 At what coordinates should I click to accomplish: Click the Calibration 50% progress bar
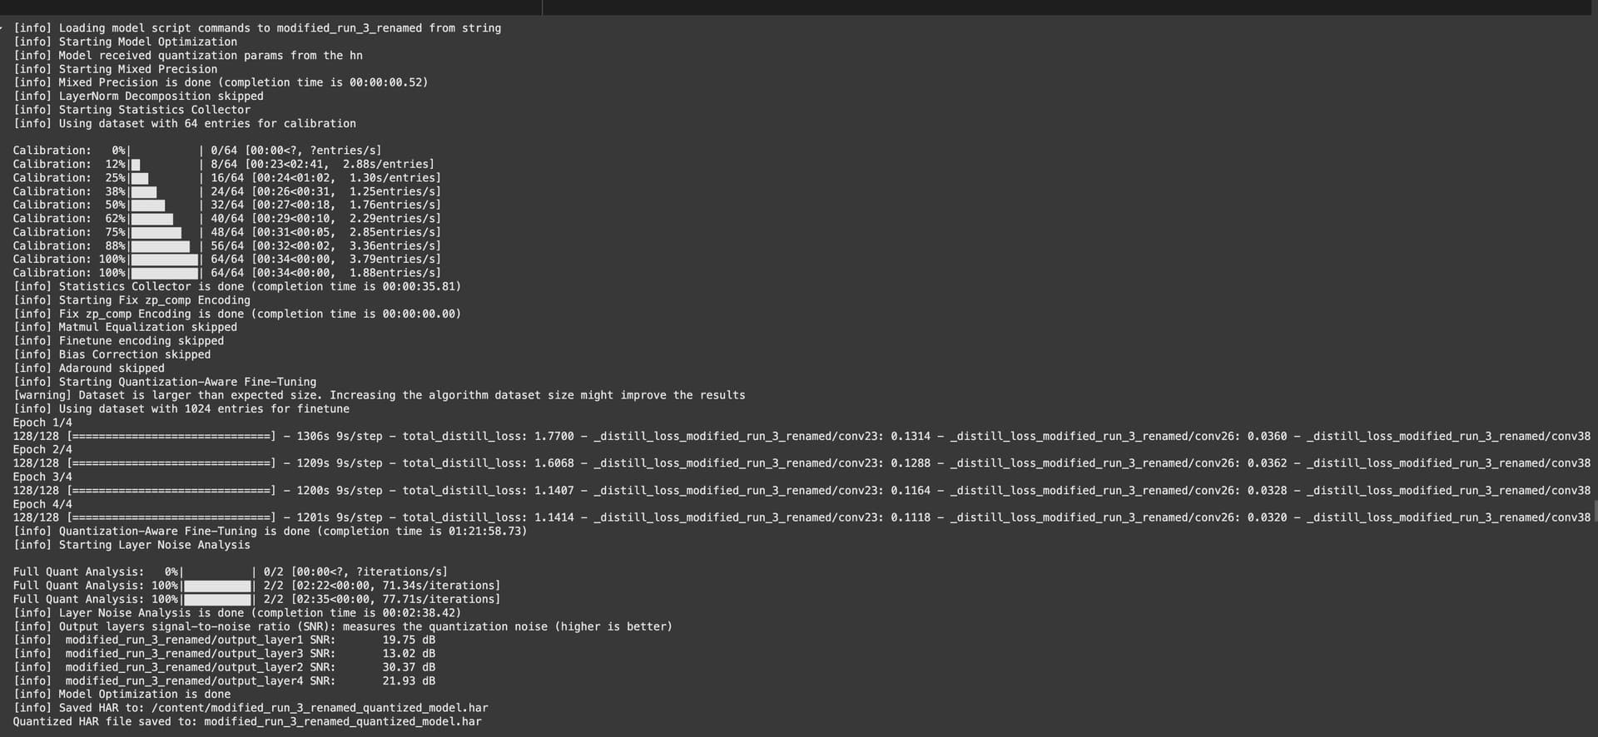coord(148,205)
